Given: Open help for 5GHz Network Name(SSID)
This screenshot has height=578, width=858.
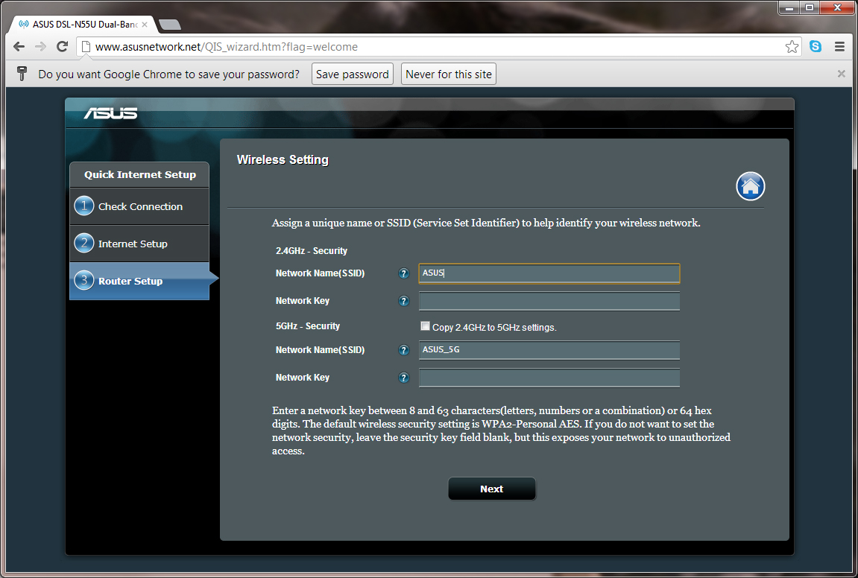Looking at the screenshot, I should (404, 350).
